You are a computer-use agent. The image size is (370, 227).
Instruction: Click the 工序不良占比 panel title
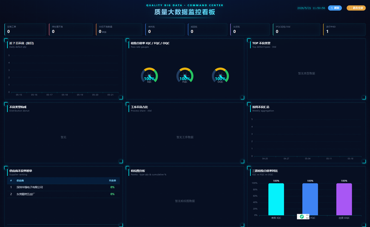point(140,107)
